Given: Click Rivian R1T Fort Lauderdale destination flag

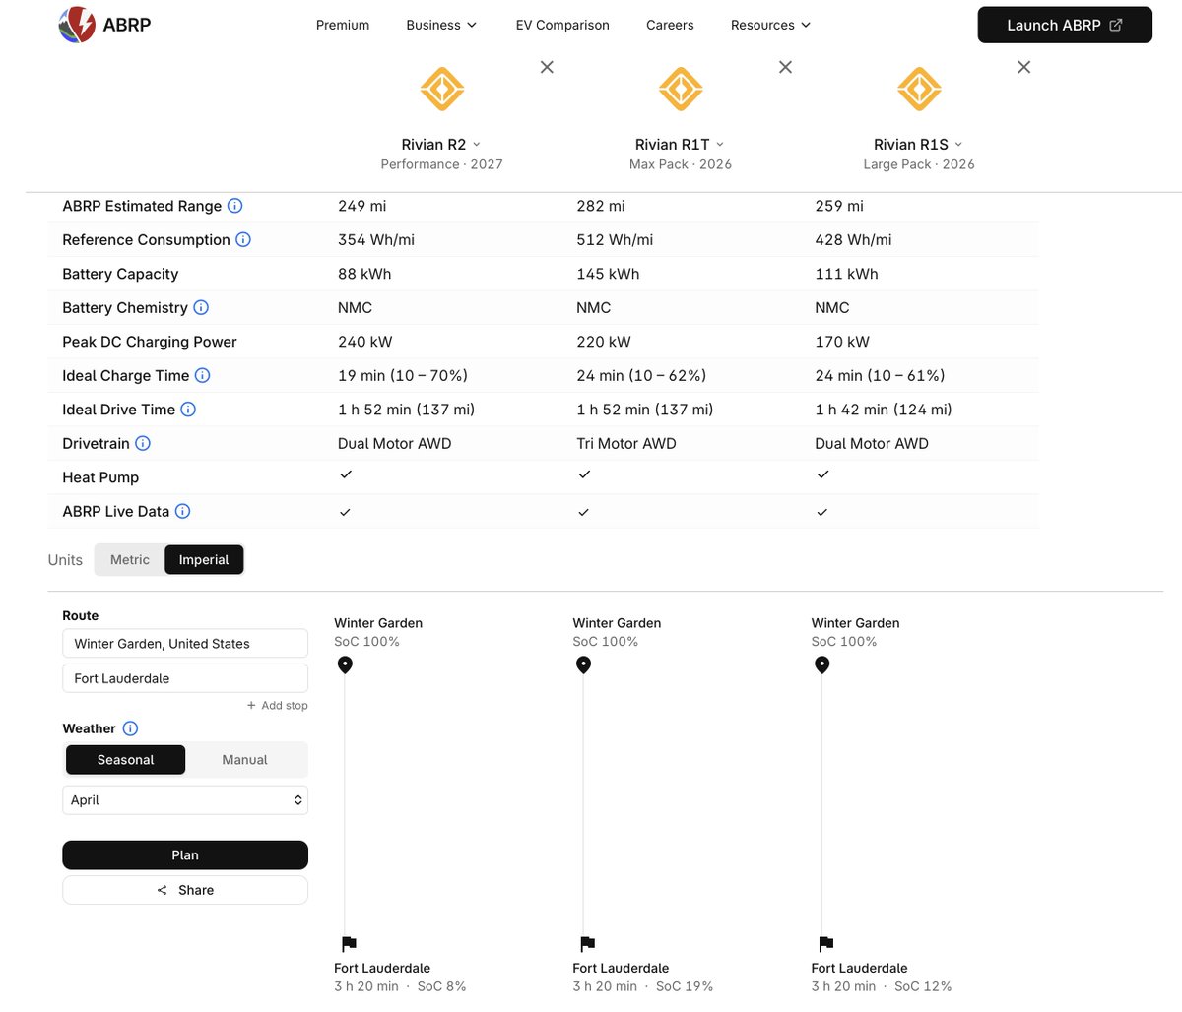Looking at the screenshot, I should click(x=587, y=944).
